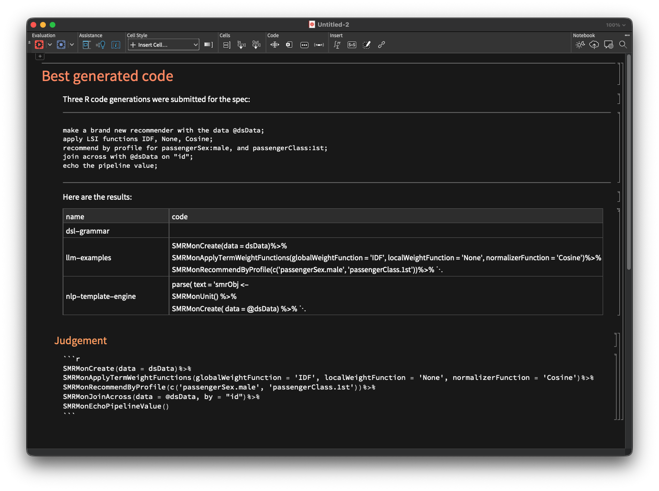Click the vertical scrollbar thumb
Screen dimensions: 659x491
click(x=629, y=162)
